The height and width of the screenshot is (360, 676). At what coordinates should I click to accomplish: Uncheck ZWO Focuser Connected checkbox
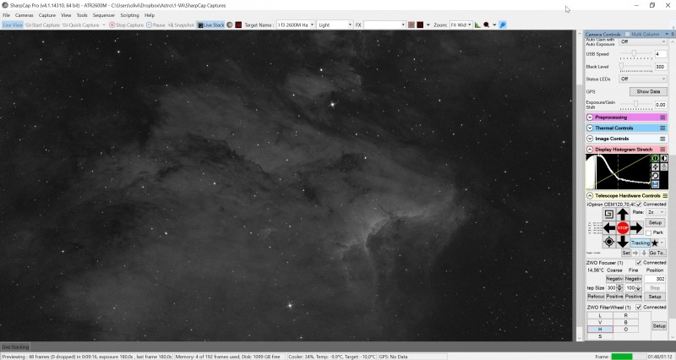click(639, 263)
